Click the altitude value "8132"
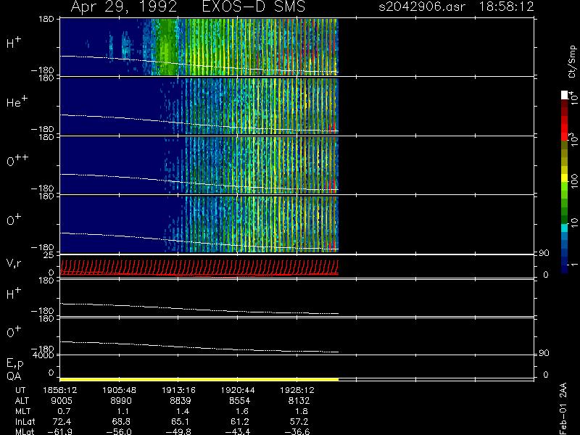Viewport: 580px width, 435px height. [299, 401]
